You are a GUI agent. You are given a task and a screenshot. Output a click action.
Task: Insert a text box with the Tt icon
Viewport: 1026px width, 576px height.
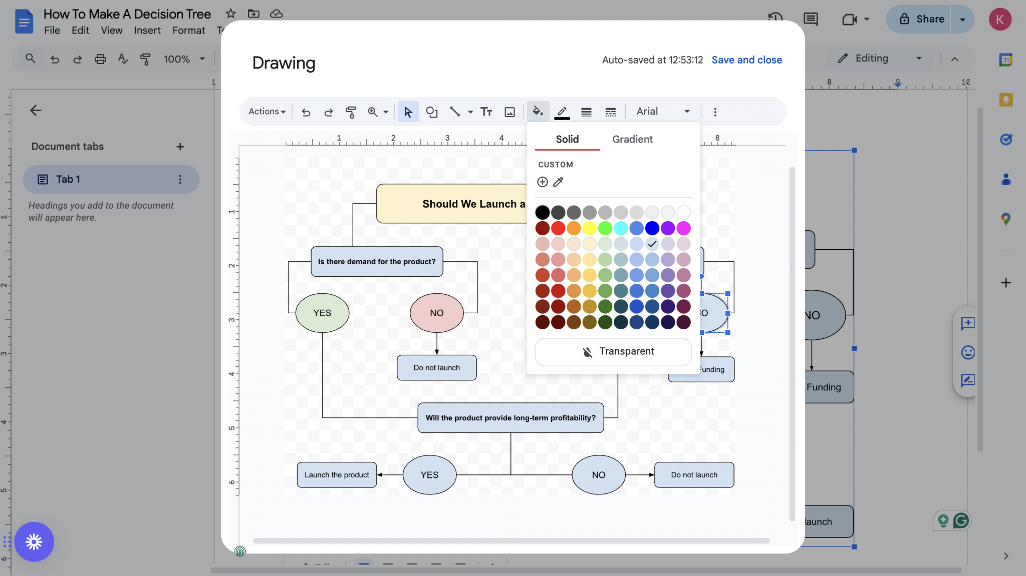[485, 112]
